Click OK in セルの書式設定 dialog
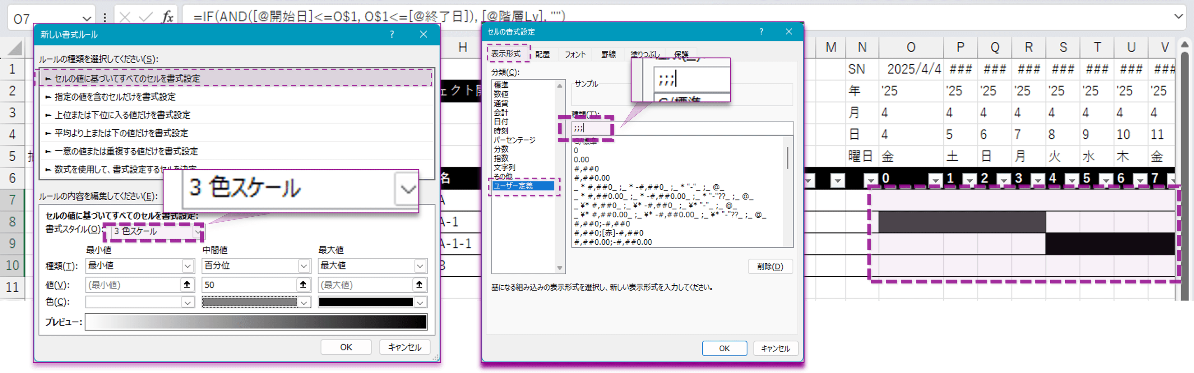1194x373 pixels. (724, 348)
